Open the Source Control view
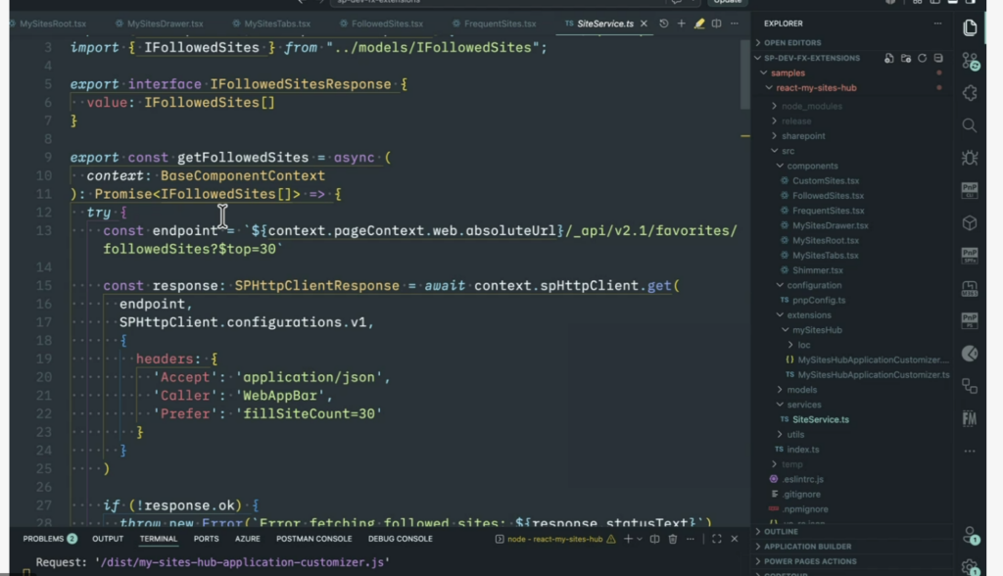The height and width of the screenshot is (576, 1003). (970, 62)
